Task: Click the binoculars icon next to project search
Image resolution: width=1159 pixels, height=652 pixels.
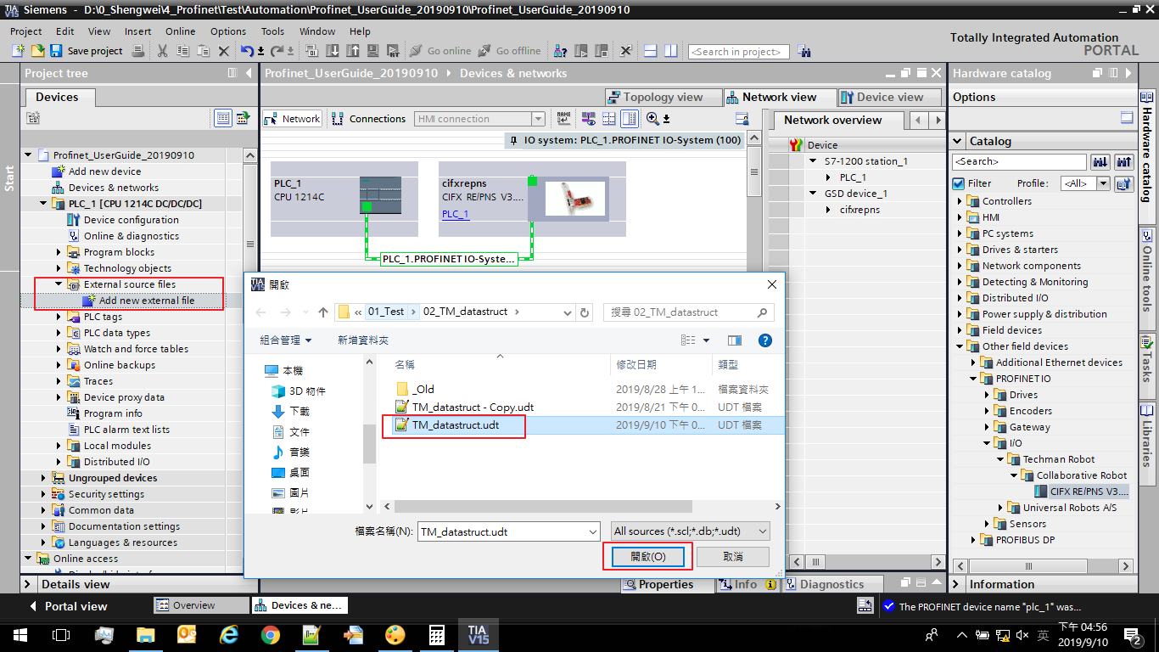Action: click(x=803, y=51)
